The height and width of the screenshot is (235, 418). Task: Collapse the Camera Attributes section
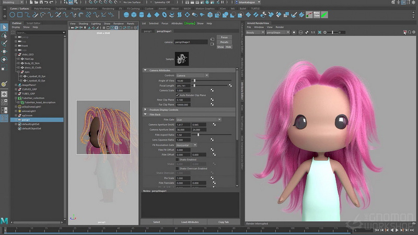[145, 70]
